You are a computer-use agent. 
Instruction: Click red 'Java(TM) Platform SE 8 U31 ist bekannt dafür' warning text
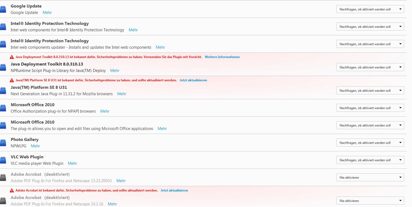point(96,80)
